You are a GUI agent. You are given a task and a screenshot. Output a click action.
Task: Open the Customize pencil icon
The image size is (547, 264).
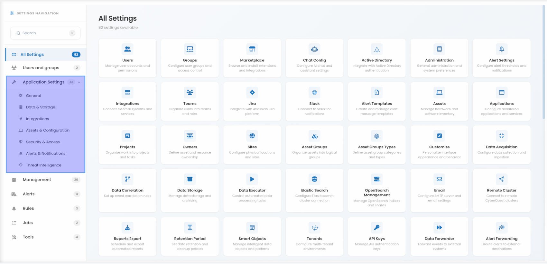coord(439,136)
